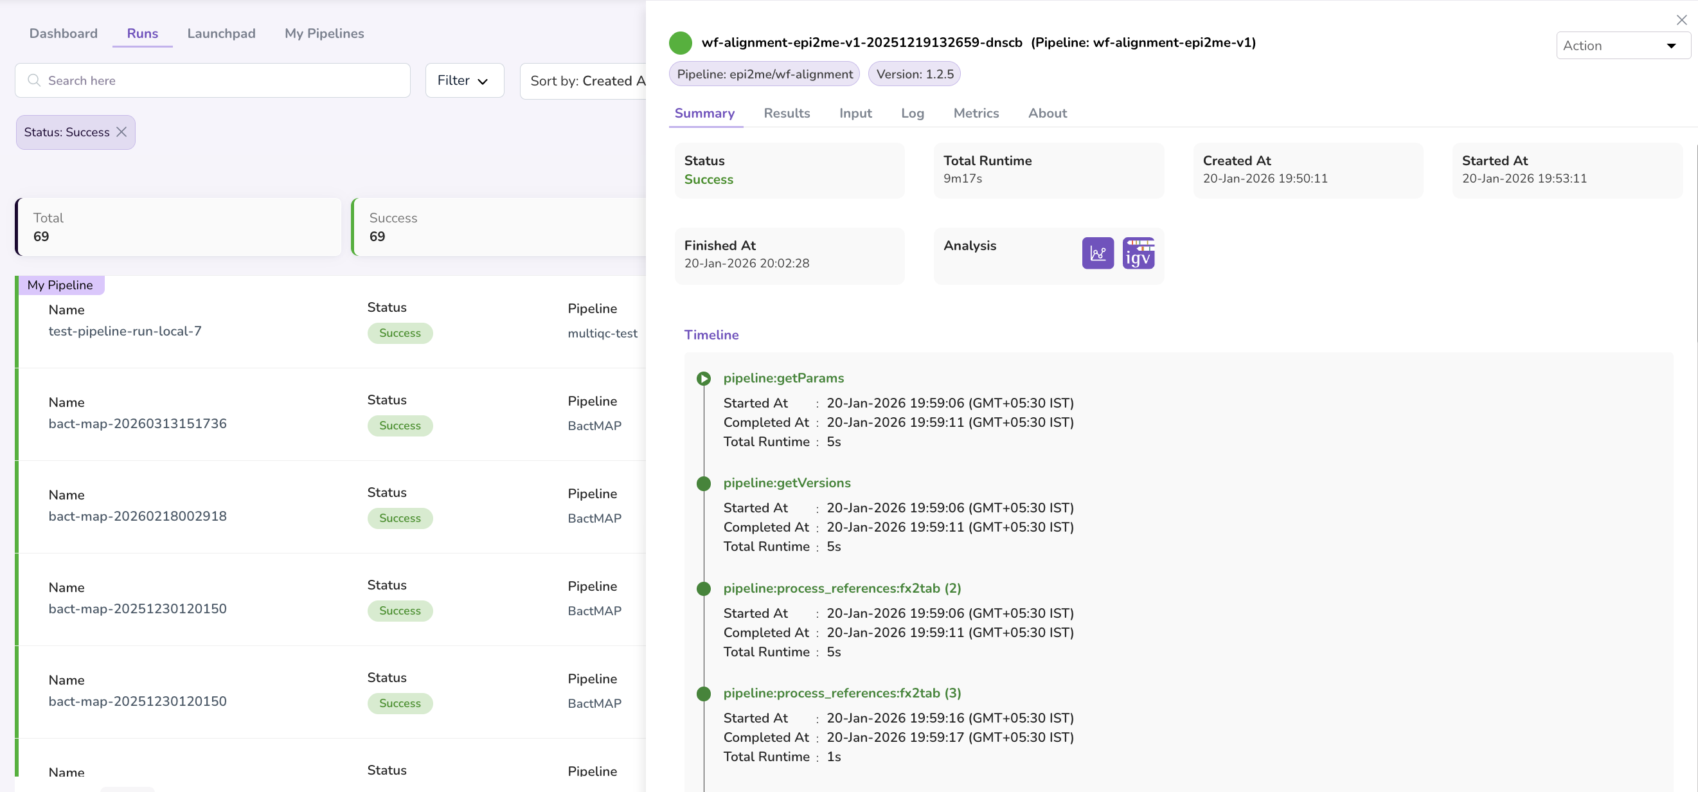This screenshot has height=792, width=1698.
Task: Go to the My Pipelines tab
Action: click(325, 33)
